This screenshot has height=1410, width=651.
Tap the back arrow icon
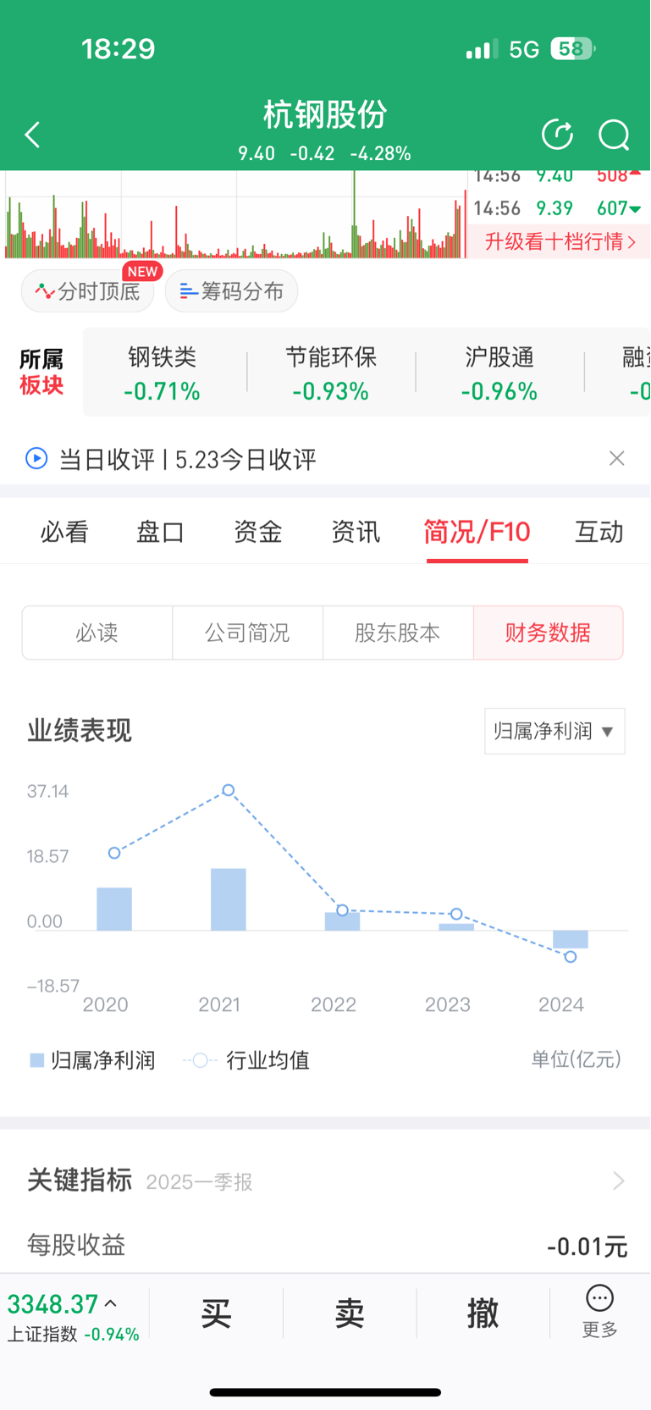pyautogui.click(x=32, y=135)
